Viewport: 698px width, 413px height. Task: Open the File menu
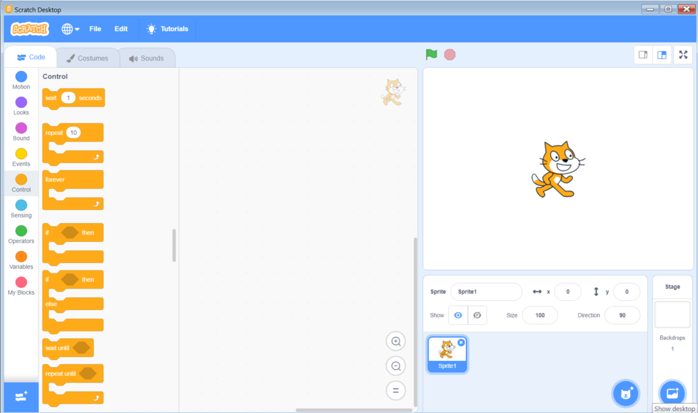pyautogui.click(x=95, y=29)
